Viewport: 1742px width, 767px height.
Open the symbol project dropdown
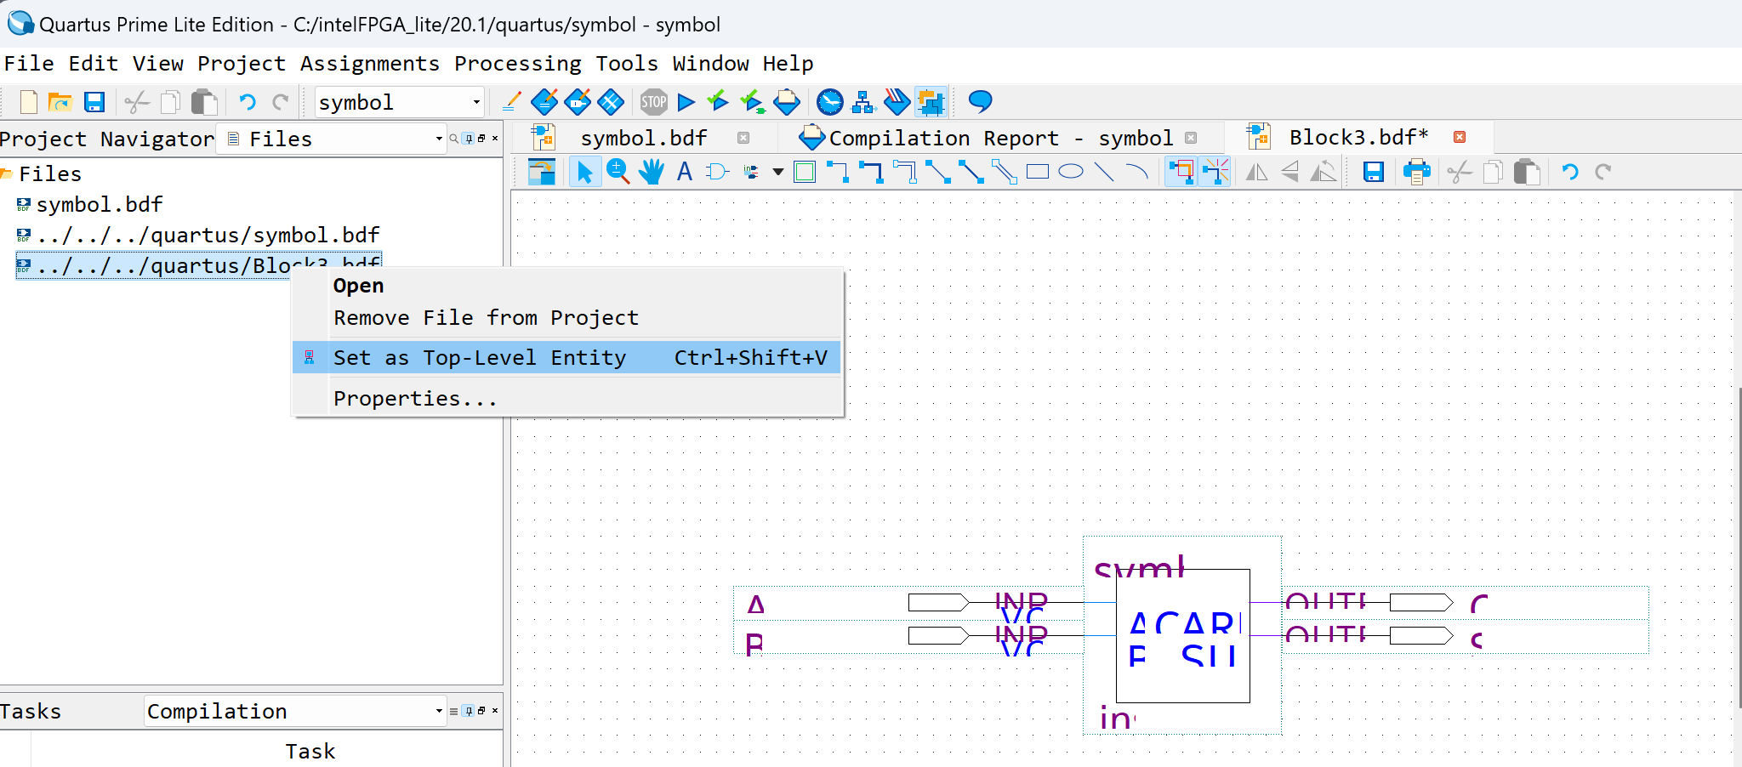pyautogui.click(x=400, y=103)
